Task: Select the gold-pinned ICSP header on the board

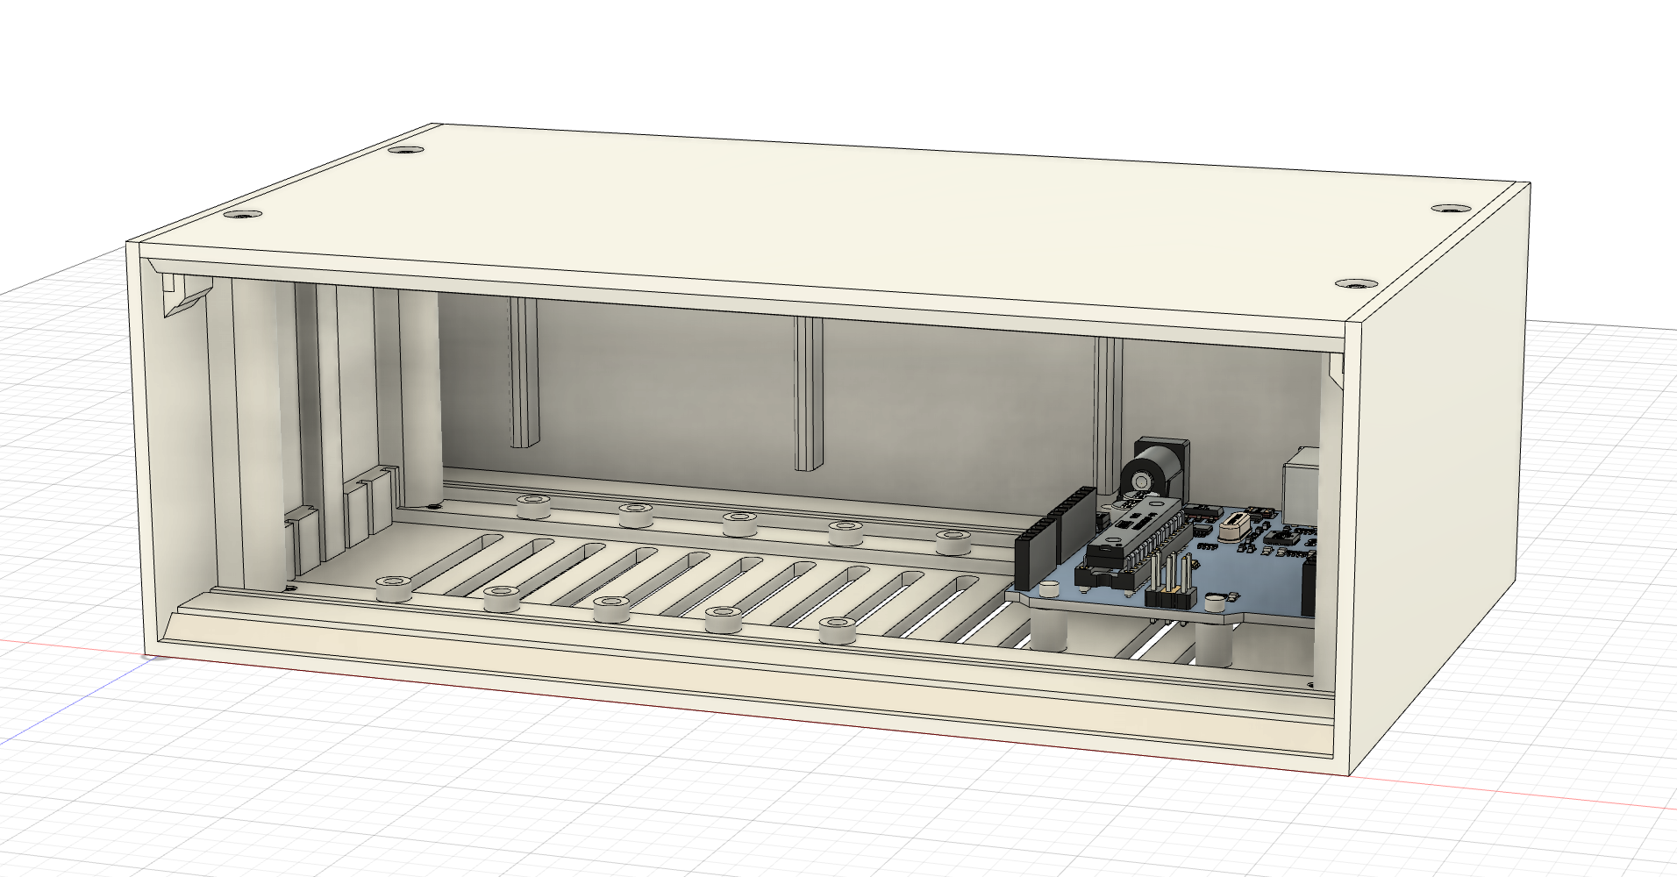Action: click(x=1171, y=582)
